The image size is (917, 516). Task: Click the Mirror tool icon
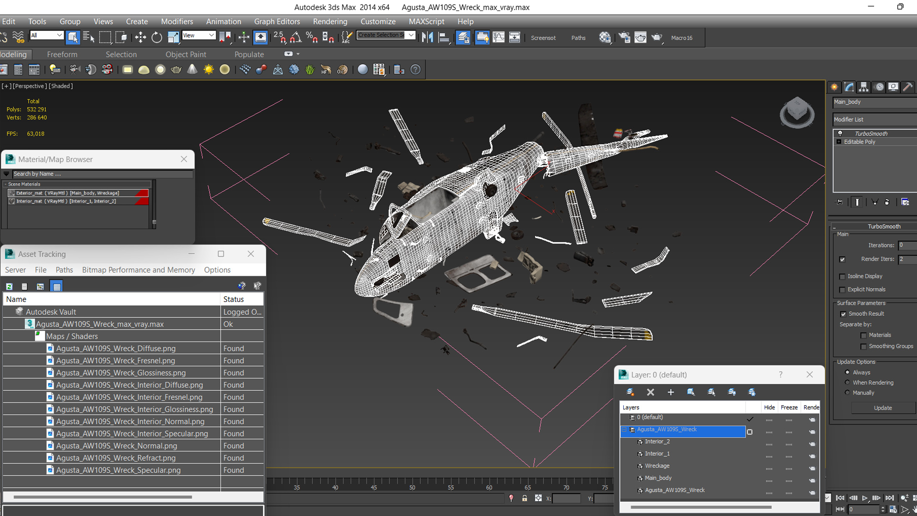click(x=427, y=37)
